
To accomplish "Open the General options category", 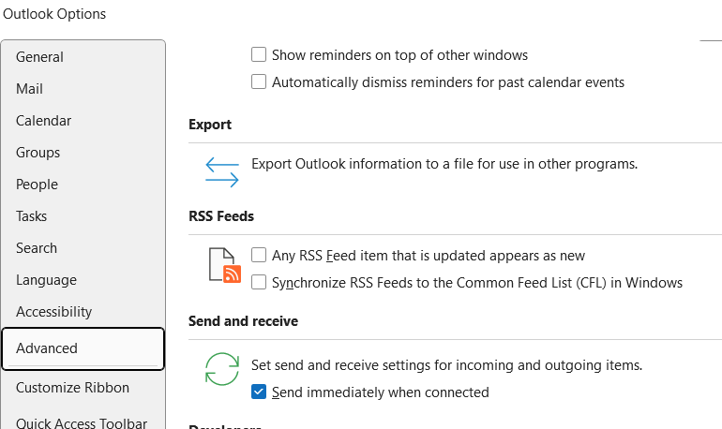I will tap(83, 57).
